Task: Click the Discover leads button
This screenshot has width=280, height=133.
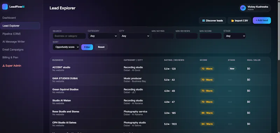Action: (212, 21)
